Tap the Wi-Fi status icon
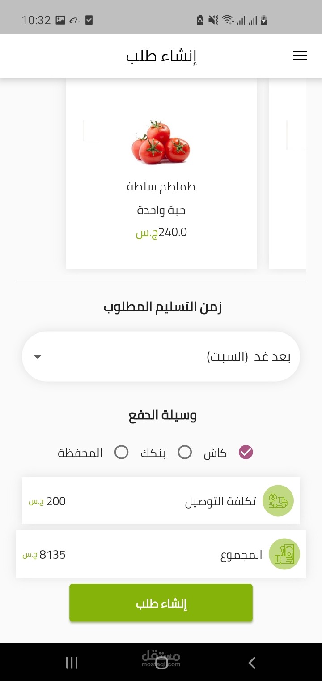This screenshot has width=322, height=681. click(228, 20)
